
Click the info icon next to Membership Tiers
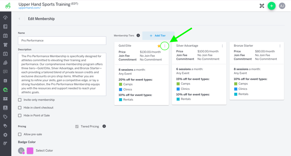coord(138,35)
